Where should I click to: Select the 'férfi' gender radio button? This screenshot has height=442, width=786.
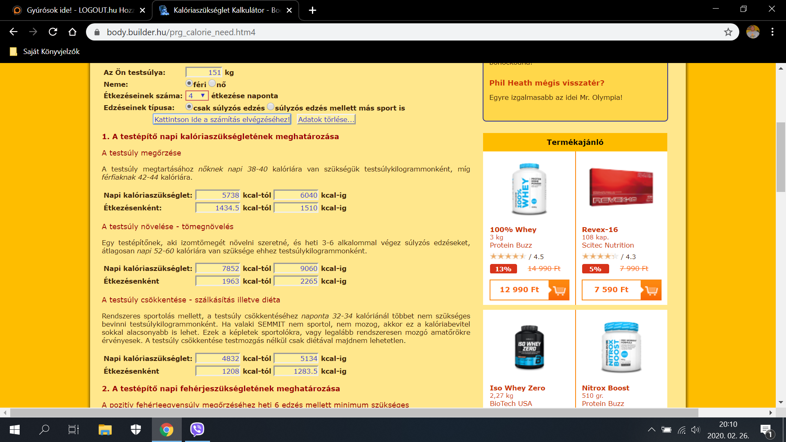click(x=189, y=83)
